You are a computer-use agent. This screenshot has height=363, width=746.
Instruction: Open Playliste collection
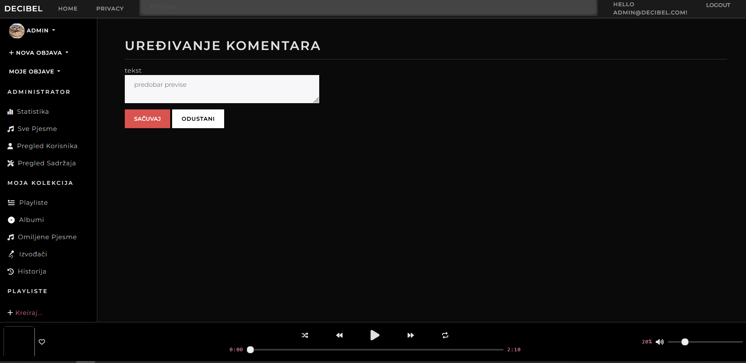pos(33,203)
